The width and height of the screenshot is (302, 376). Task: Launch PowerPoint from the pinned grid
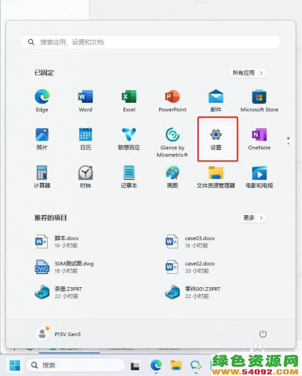(x=172, y=101)
